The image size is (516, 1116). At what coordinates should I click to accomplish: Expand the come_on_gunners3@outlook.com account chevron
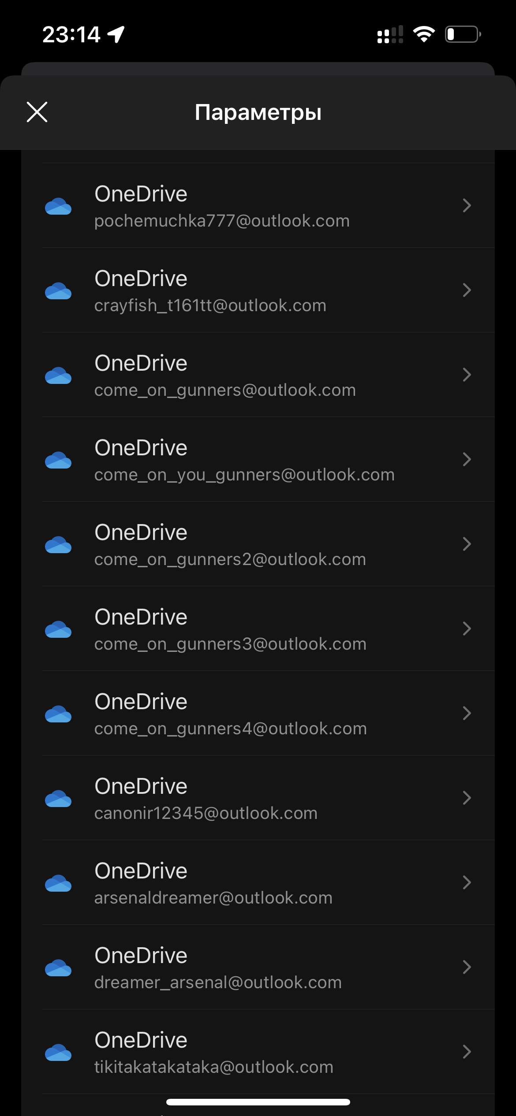(467, 629)
